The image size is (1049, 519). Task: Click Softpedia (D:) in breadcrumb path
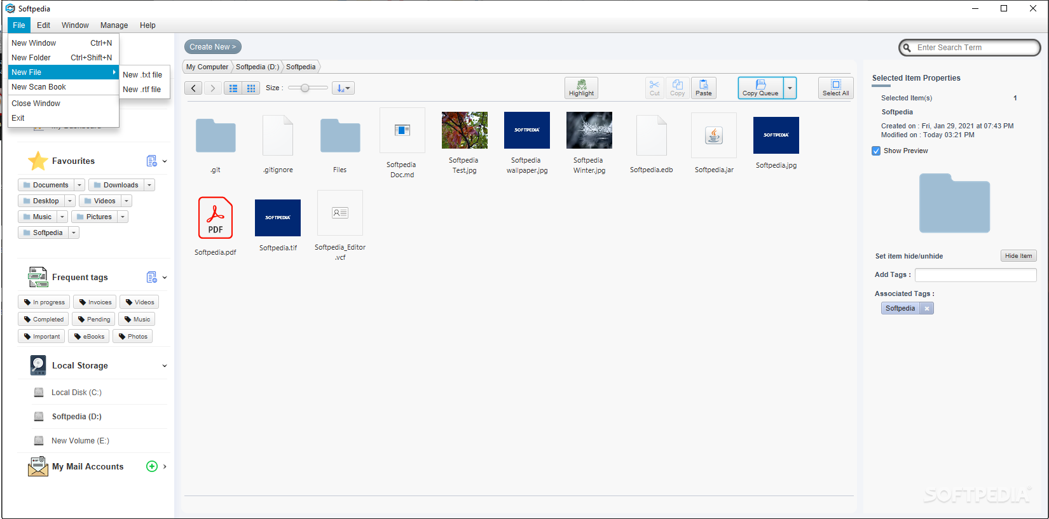tap(257, 67)
